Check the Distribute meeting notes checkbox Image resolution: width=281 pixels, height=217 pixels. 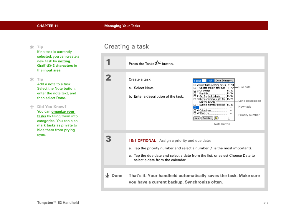[x=195, y=85]
